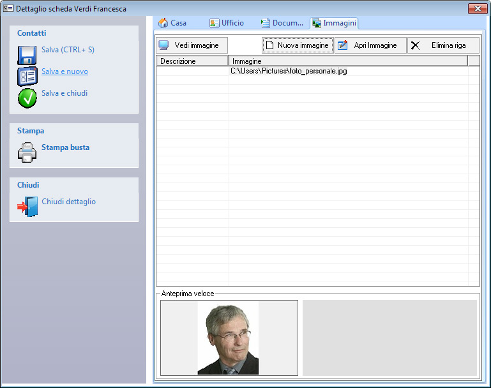Click the printer icon for Stampa busta

[27, 152]
